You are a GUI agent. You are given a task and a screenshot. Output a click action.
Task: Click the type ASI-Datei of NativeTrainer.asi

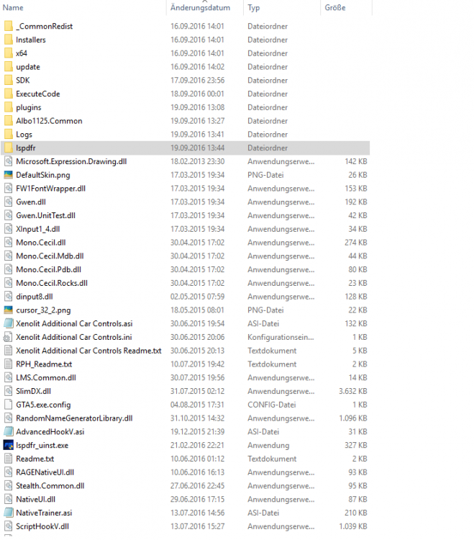click(263, 513)
